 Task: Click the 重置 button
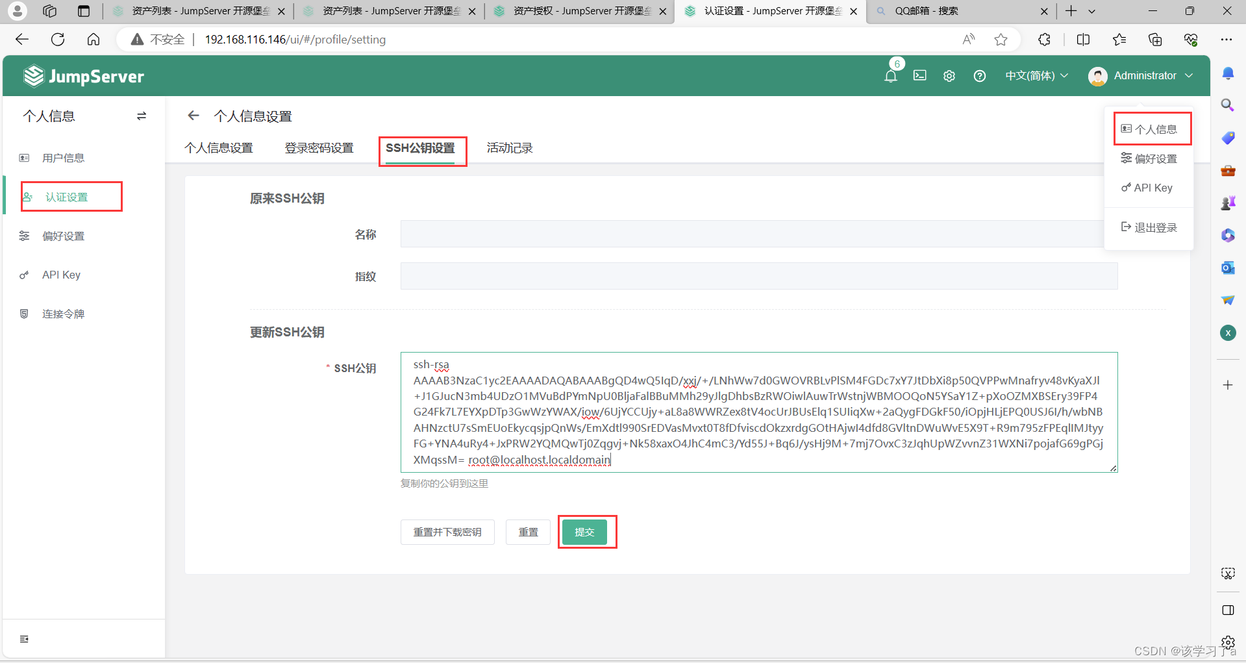pyautogui.click(x=528, y=532)
